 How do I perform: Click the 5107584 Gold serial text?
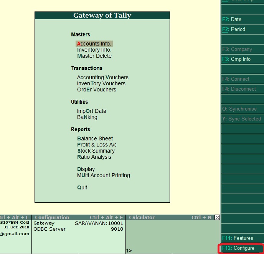coord(15,222)
